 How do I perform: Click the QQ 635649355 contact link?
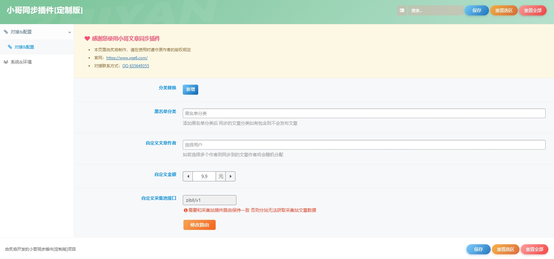[x=135, y=66]
